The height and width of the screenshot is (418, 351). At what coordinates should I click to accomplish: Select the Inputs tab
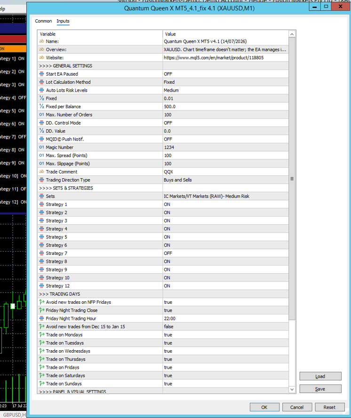pos(63,21)
